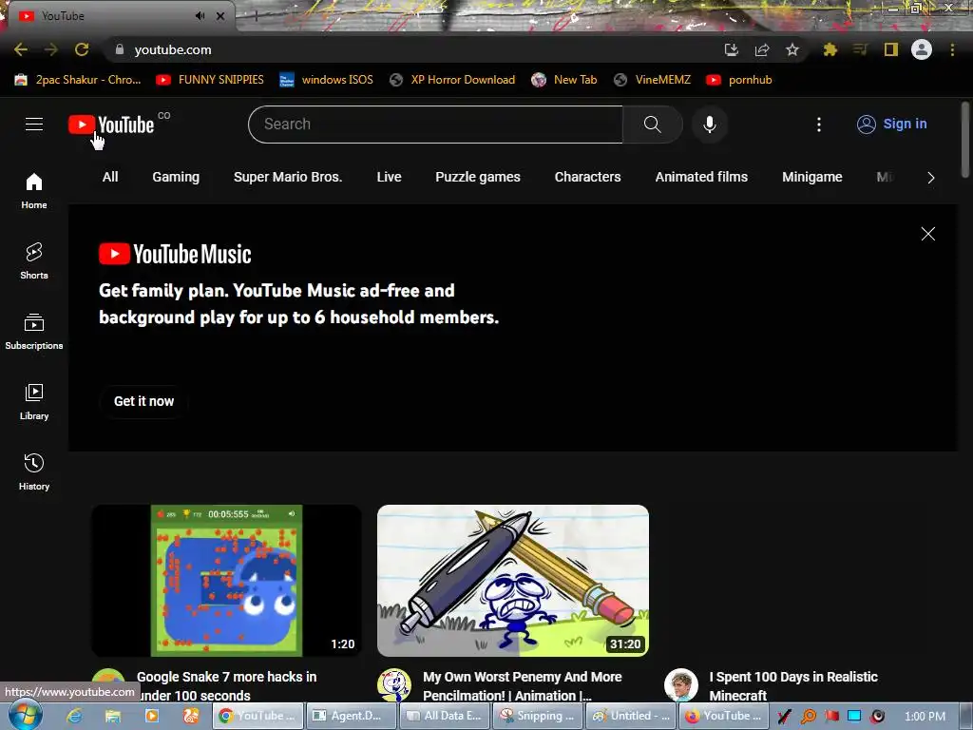
Task: Open New Tab bookmark
Action: click(x=564, y=80)
